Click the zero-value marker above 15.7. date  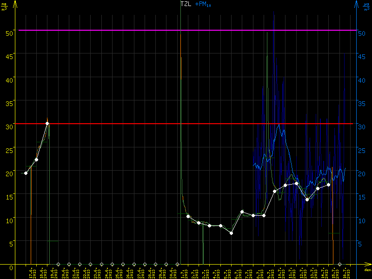pyautogui.click(x=339, y=265)
